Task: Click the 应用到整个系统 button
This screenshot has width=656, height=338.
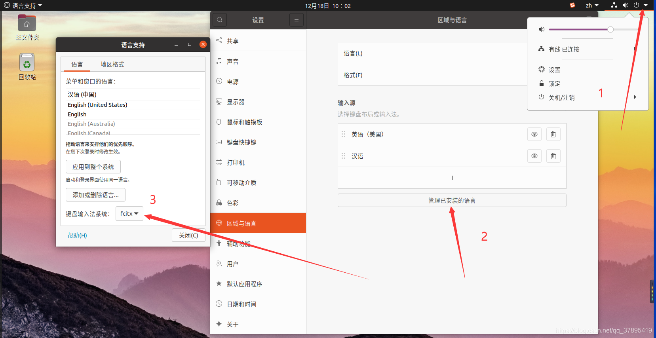Action: 93,167
